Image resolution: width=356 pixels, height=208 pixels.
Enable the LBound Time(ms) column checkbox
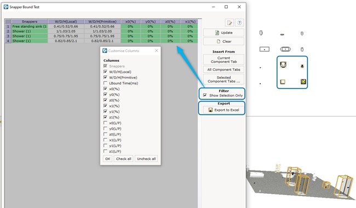pos(105,83)
